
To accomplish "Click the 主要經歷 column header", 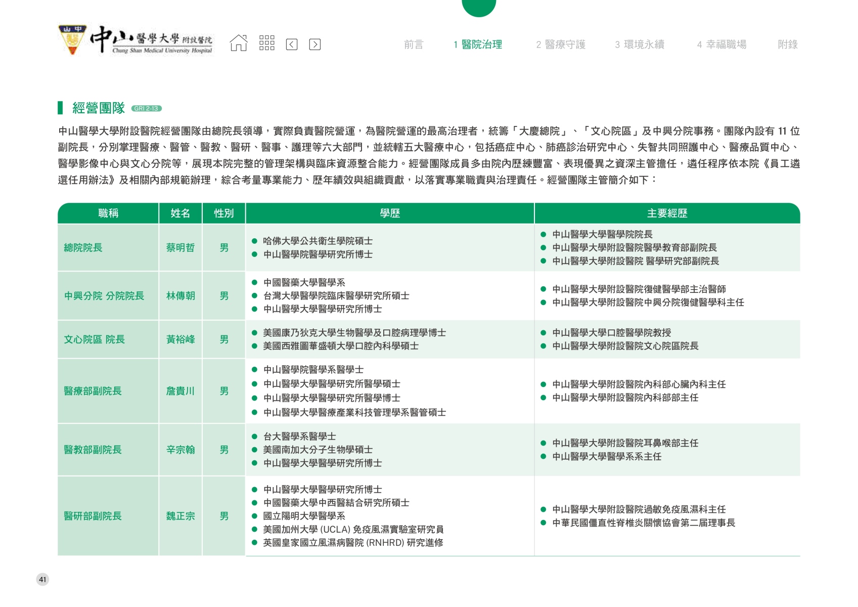I will coord(667,213).
